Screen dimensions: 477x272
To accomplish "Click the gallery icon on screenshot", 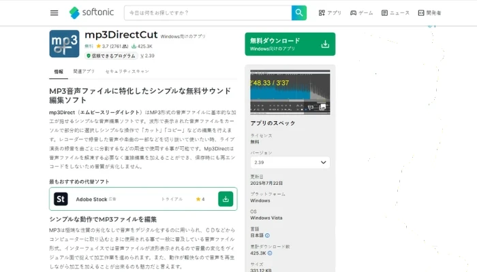I will [x=323, y=107].
